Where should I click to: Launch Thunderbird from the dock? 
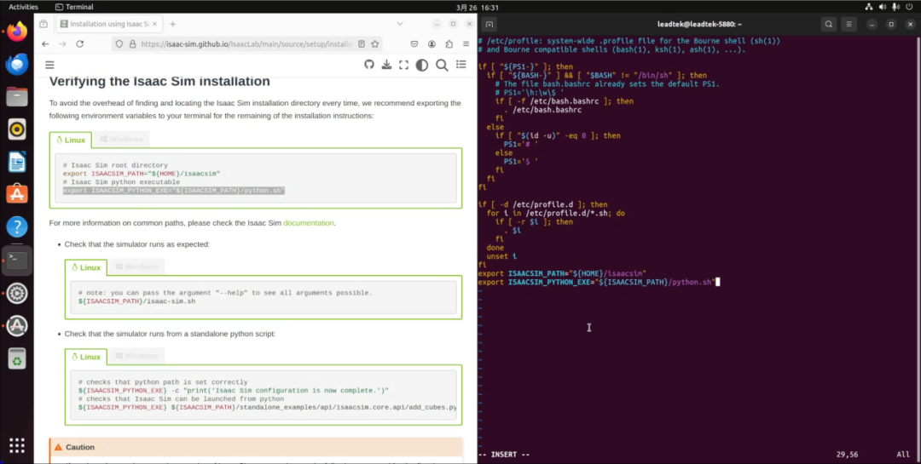[17, 63]
